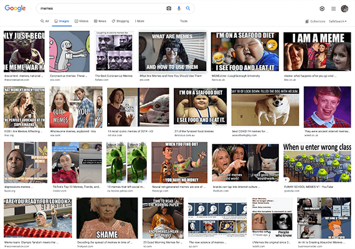Click 'Neural net-generated memes' caption link
Screen dimensions: 355x249
[x=179, y=187]
